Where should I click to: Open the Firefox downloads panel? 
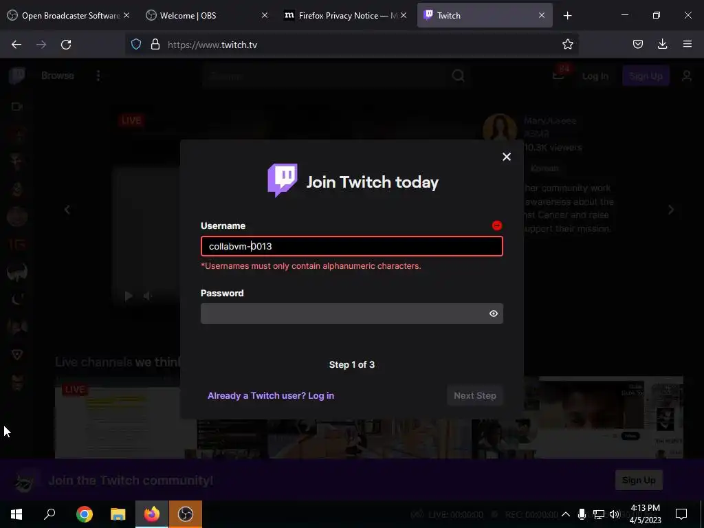(662, 44)
